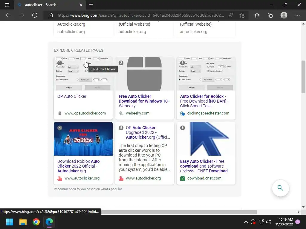
Task: Click the forward navigation arrow
Action: [22, 15]
